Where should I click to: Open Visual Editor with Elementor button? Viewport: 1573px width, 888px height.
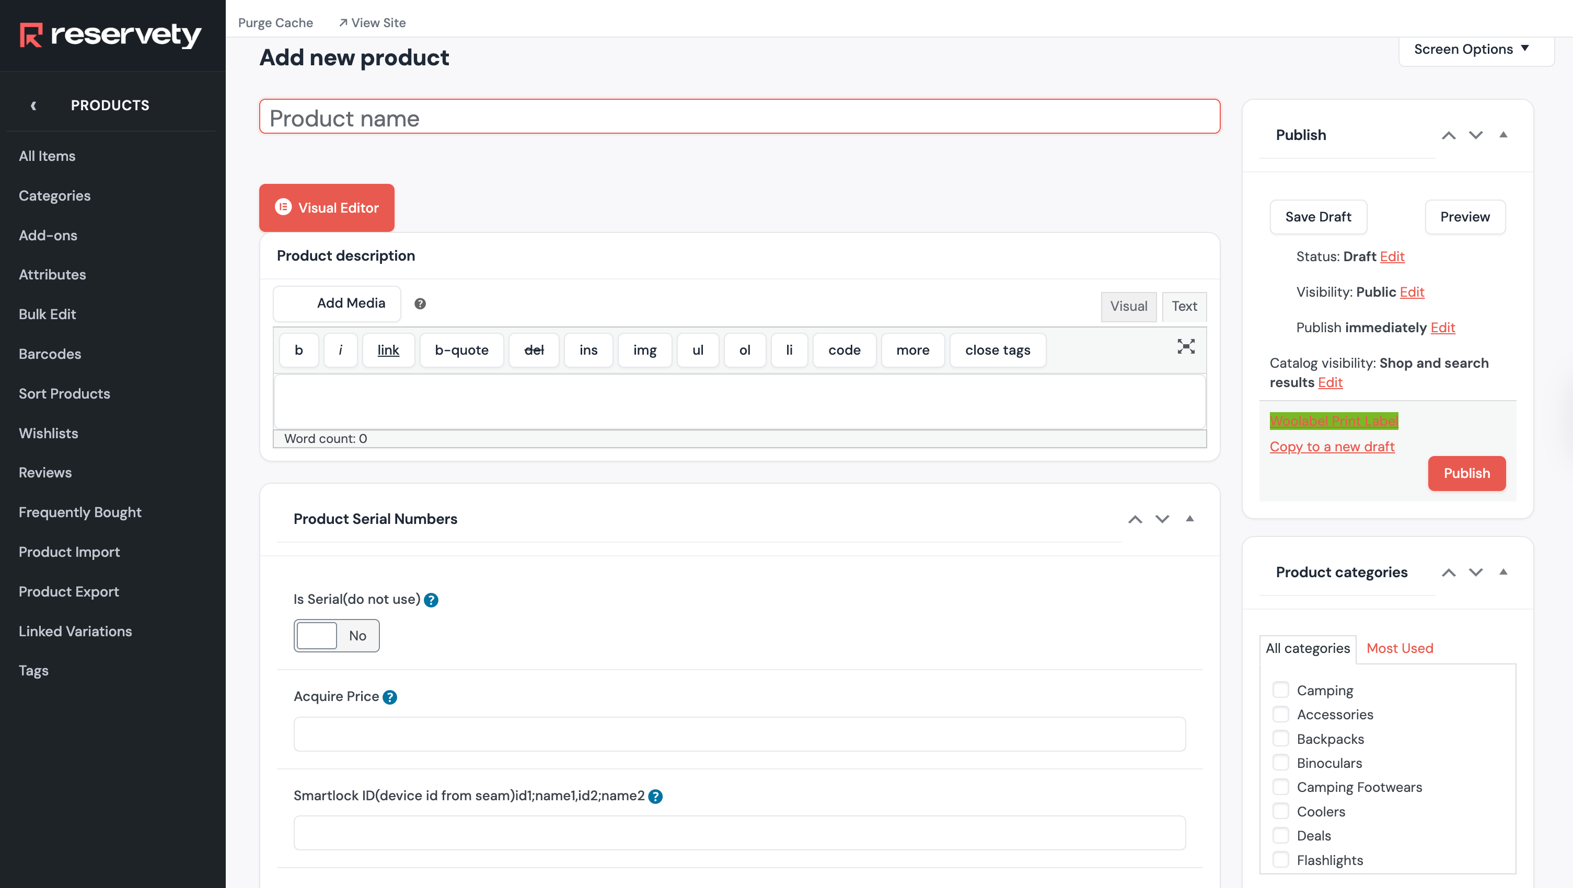327,207
